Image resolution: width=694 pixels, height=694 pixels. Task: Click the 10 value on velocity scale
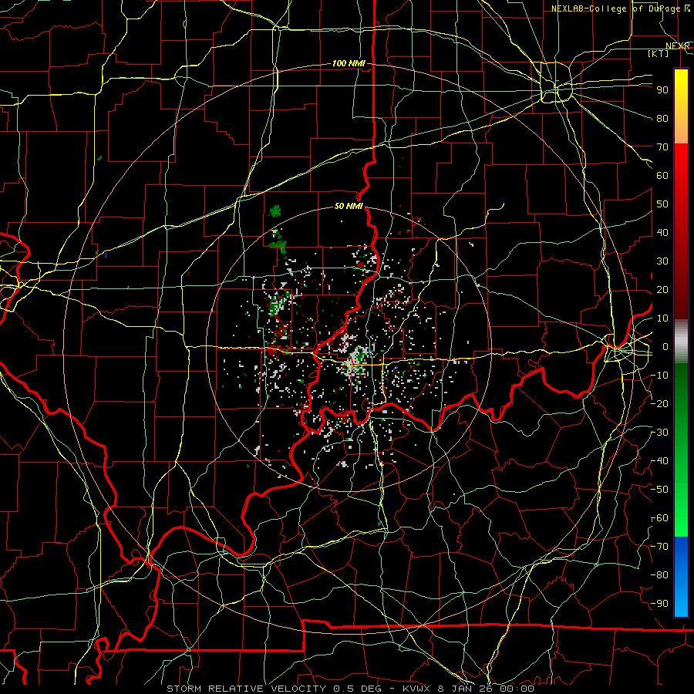(x=662, y=318)
